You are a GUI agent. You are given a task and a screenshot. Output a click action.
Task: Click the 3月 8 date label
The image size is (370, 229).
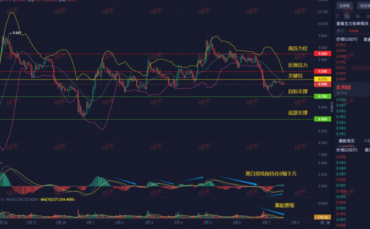point(295,223)
